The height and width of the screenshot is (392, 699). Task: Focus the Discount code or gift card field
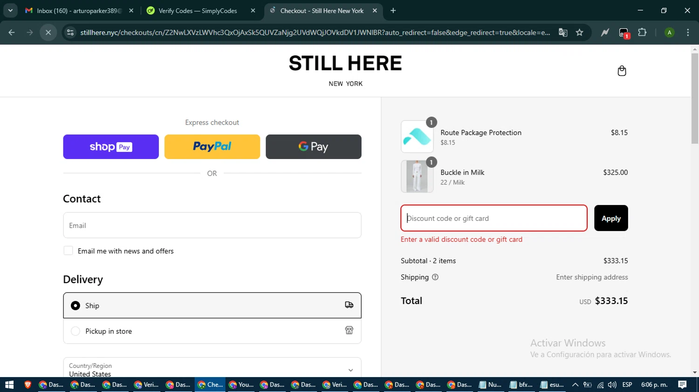coord(494,218)
